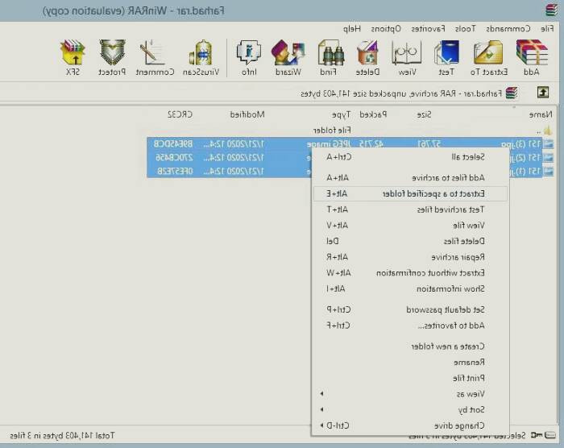This screenshot has width=564, height=448.
Task: Open the Favorites menu
Action: (427, 28)
